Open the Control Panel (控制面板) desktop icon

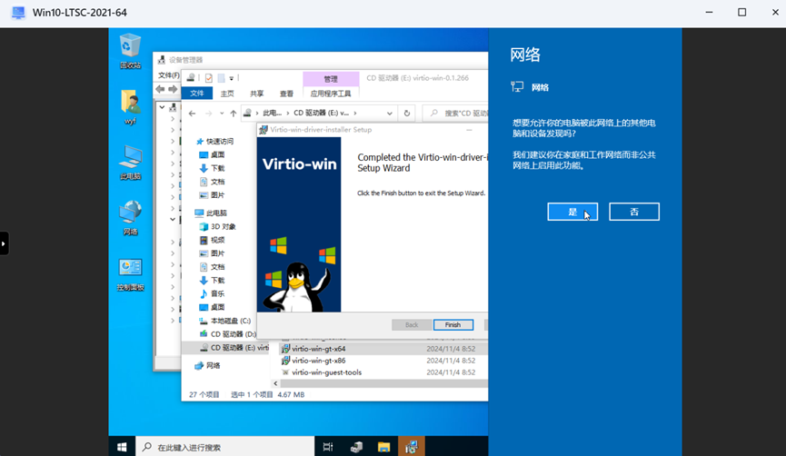tap(130, 273)
